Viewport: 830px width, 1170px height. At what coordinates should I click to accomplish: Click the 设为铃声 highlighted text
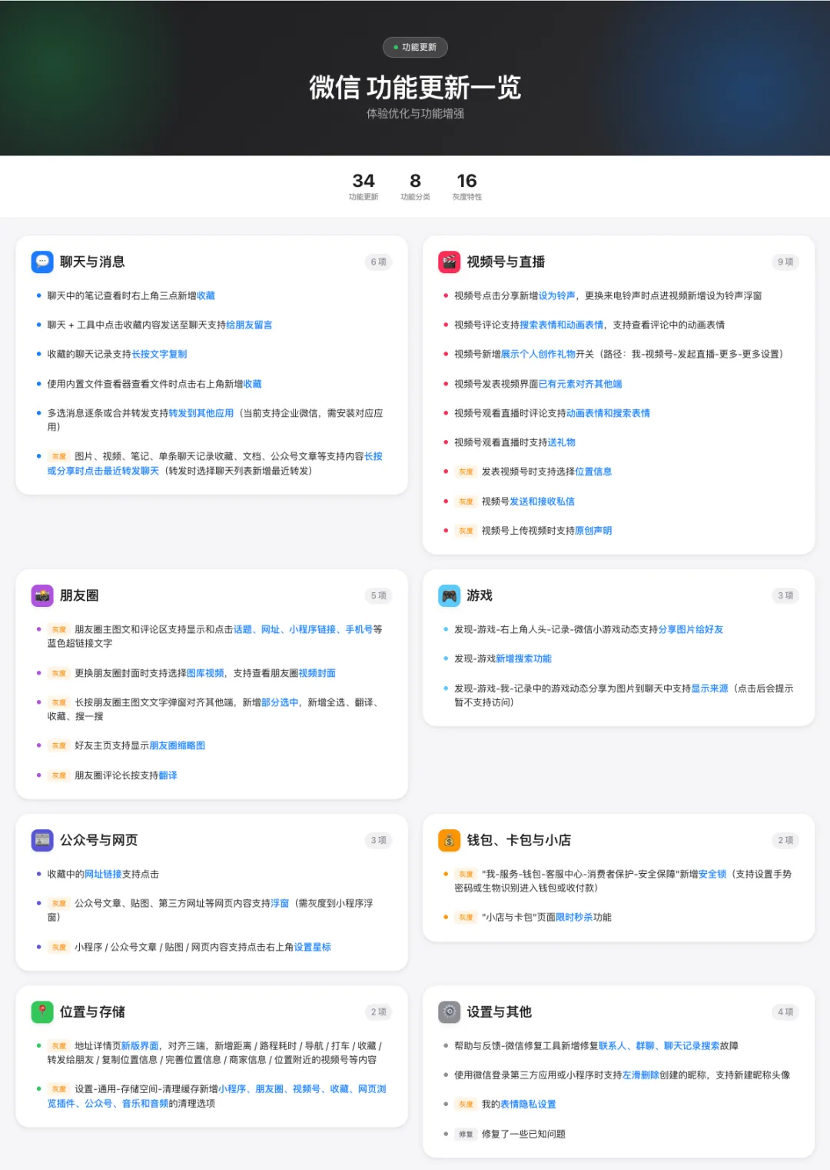(x=556, y=295)
